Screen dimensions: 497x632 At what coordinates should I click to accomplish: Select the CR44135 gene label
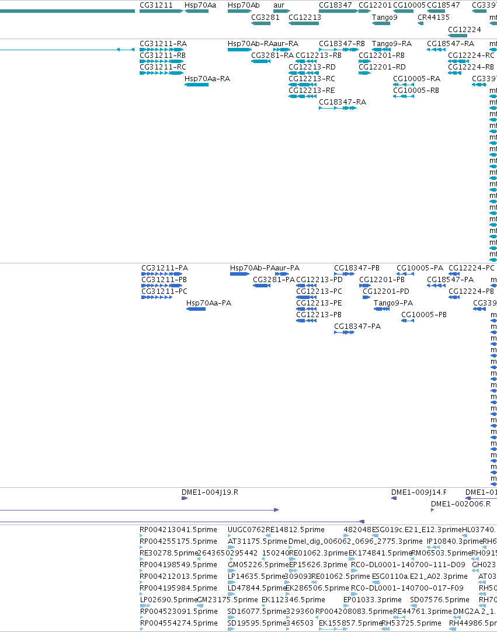[433, 18]
